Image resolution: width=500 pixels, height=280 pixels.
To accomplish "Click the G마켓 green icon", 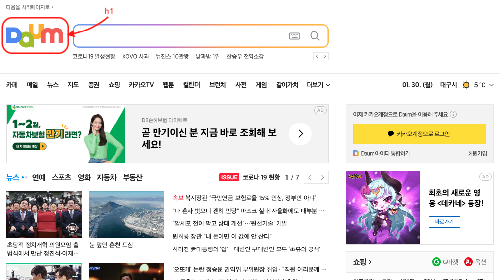I will pyautogui.click(x=436, y=262).
